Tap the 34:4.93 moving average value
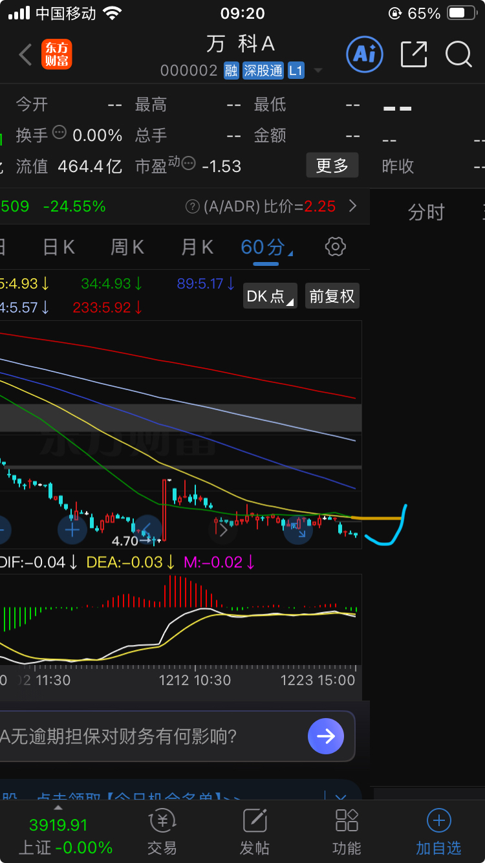Viewport: 485px width, 863px height. point(113,284)
